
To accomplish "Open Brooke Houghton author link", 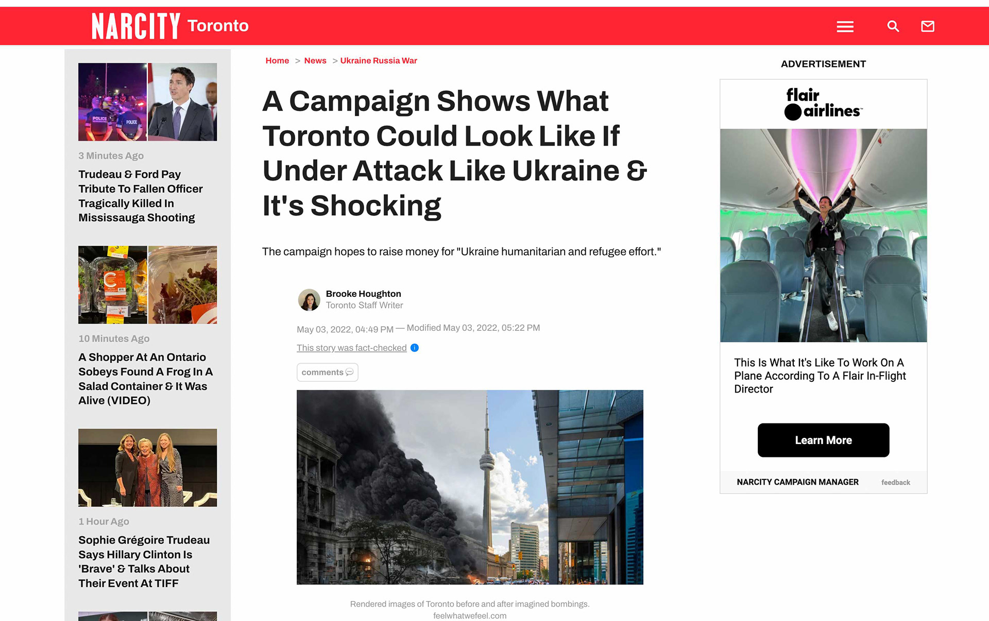I will [363, 294].
